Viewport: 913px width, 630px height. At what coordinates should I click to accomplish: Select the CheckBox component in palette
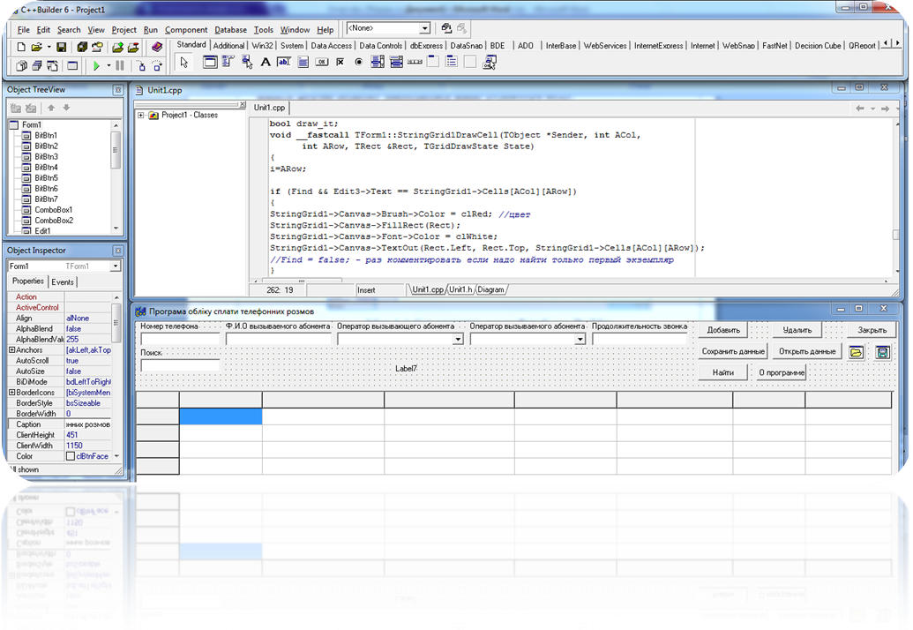click(x=340, y=63)
